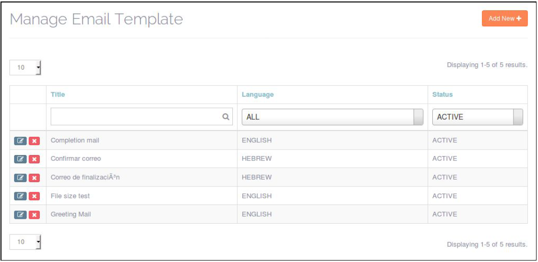Delete the File size test template

(x=34, y=196)
